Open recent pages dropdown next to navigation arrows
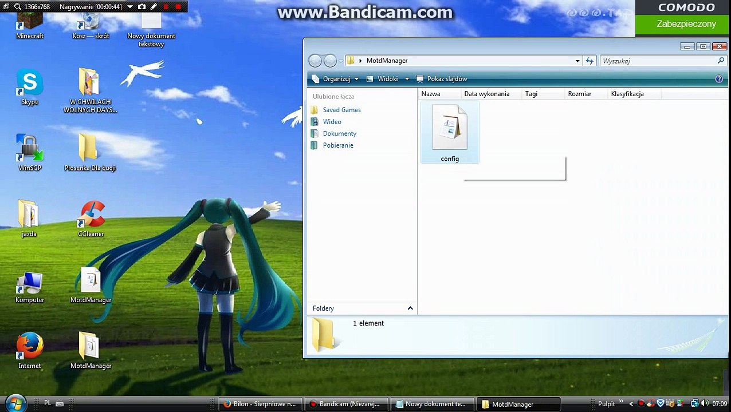Viewport: 731px width, 412px height. [x=341, y=61]
